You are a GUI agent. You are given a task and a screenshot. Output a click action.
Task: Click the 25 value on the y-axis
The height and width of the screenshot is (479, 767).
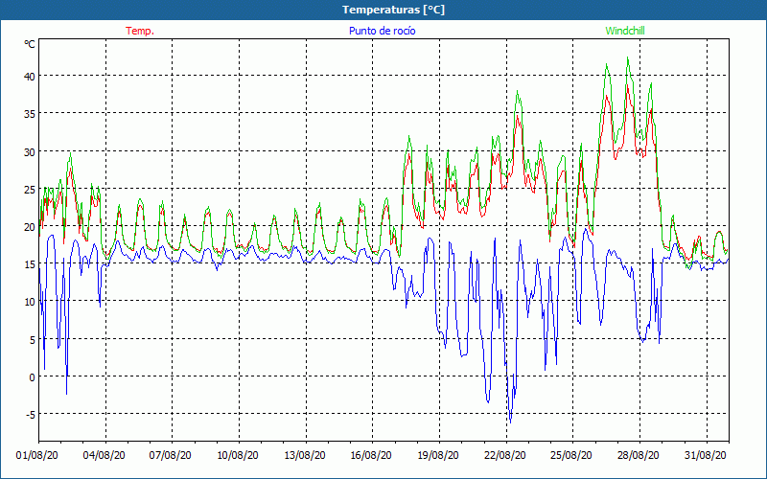30,189
